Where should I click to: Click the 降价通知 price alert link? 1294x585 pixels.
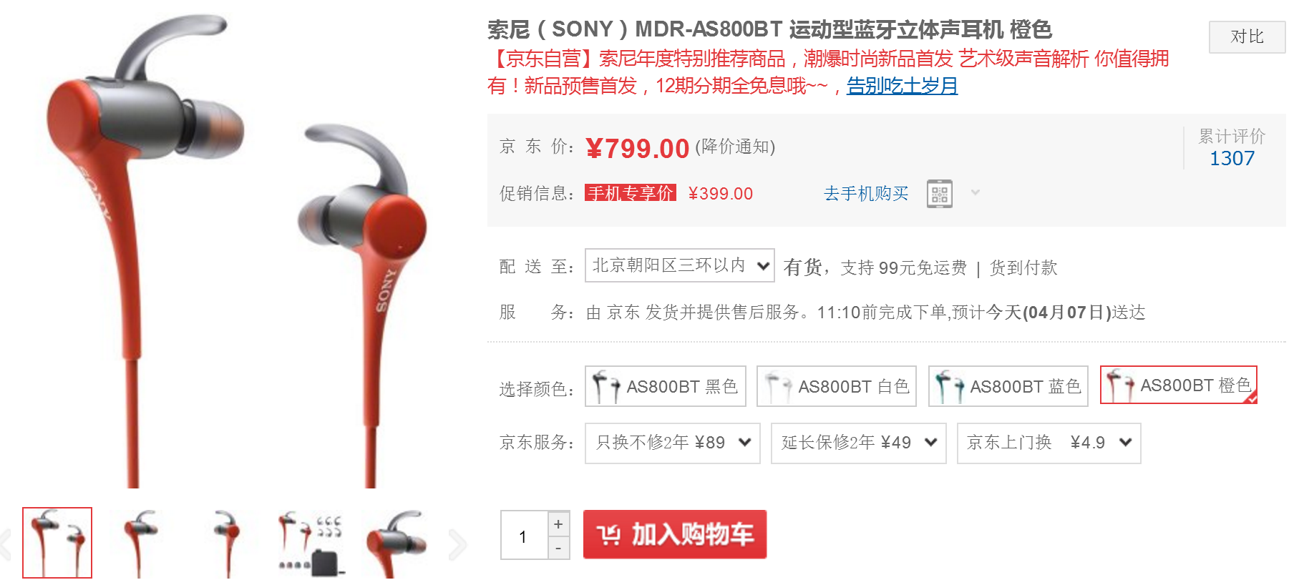(735, 147)
